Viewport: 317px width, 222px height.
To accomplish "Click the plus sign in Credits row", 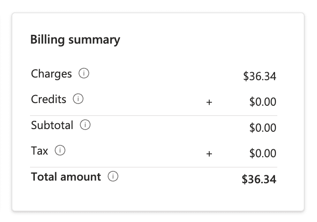I will pos(209,102).
